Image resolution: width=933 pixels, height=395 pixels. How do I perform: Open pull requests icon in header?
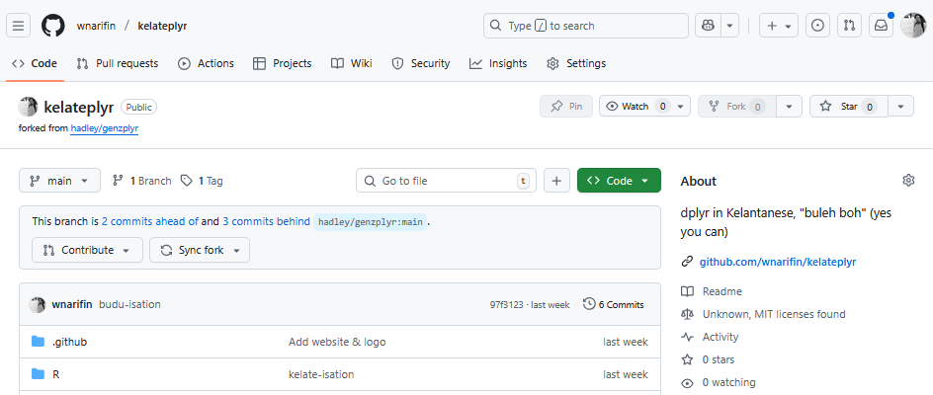850,26
